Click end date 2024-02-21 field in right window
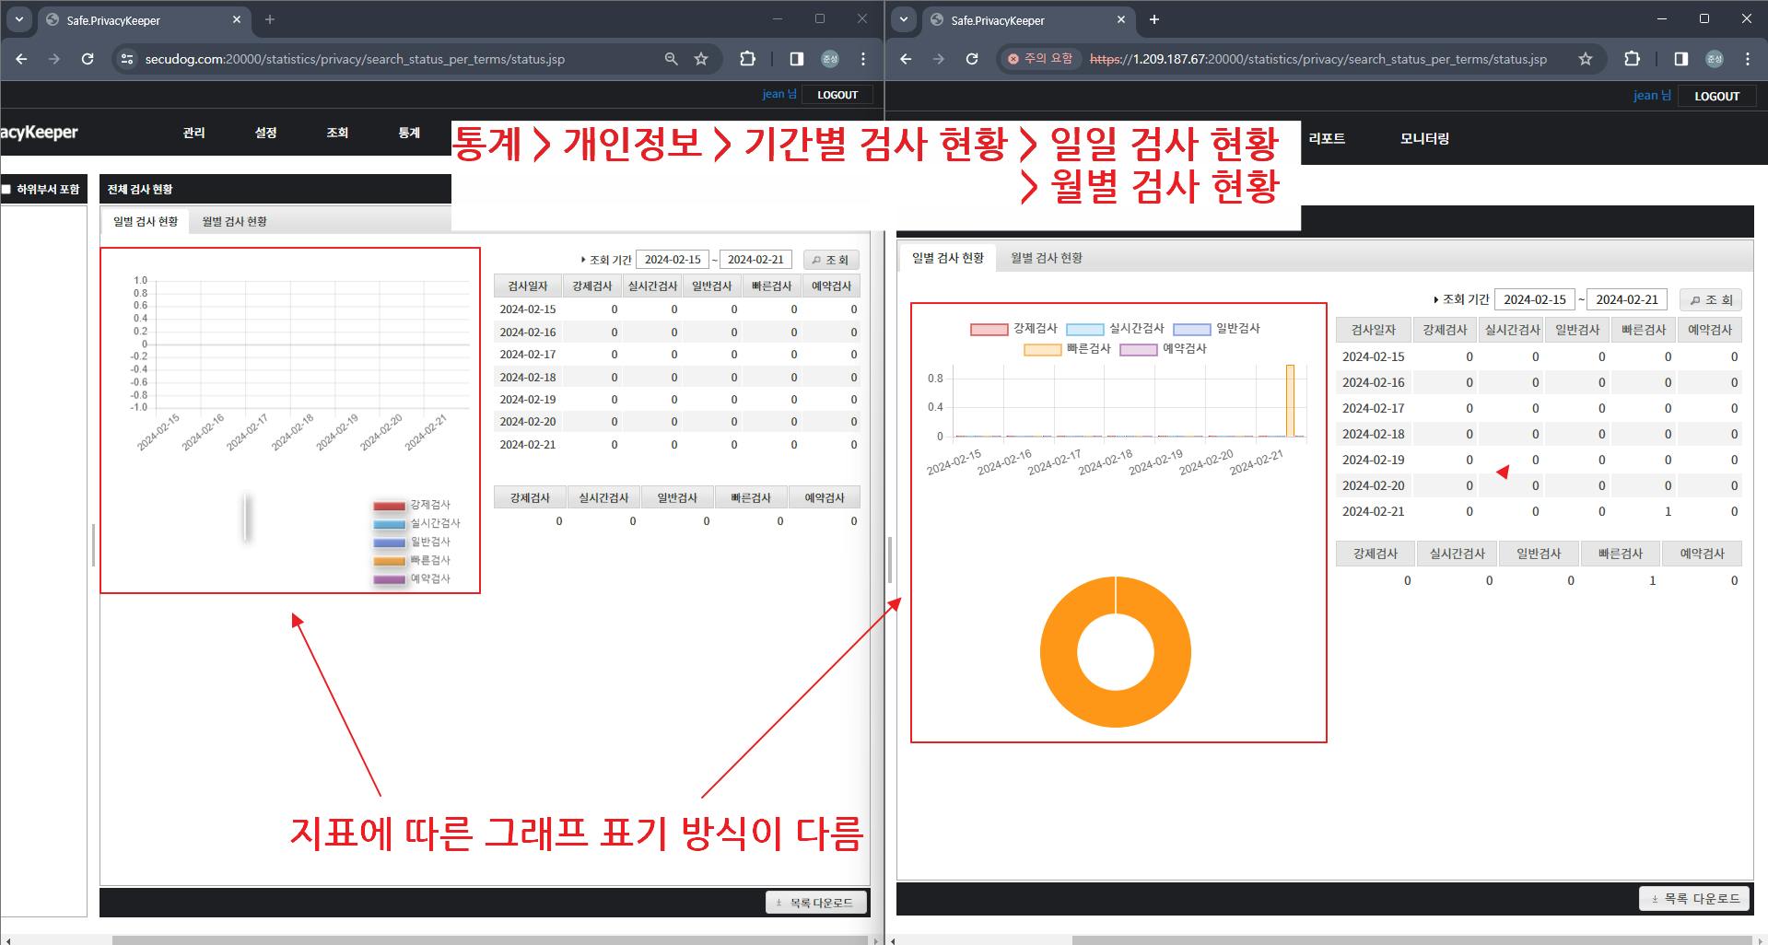 1627,299
